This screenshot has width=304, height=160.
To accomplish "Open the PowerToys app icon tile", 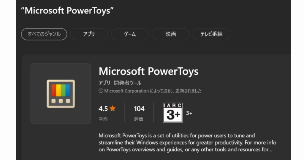I will (x=61, y=94).
